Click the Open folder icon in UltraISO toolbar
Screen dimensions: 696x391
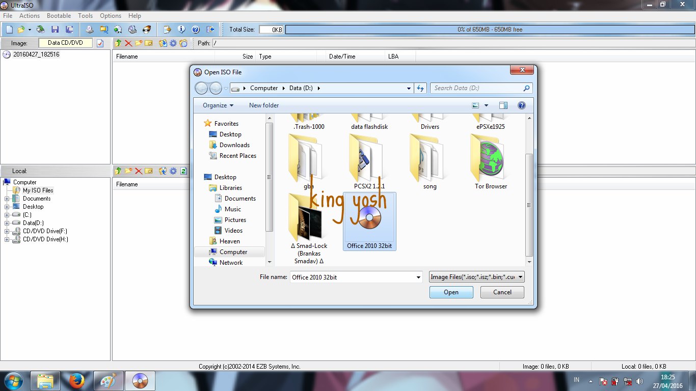[21, 30]
